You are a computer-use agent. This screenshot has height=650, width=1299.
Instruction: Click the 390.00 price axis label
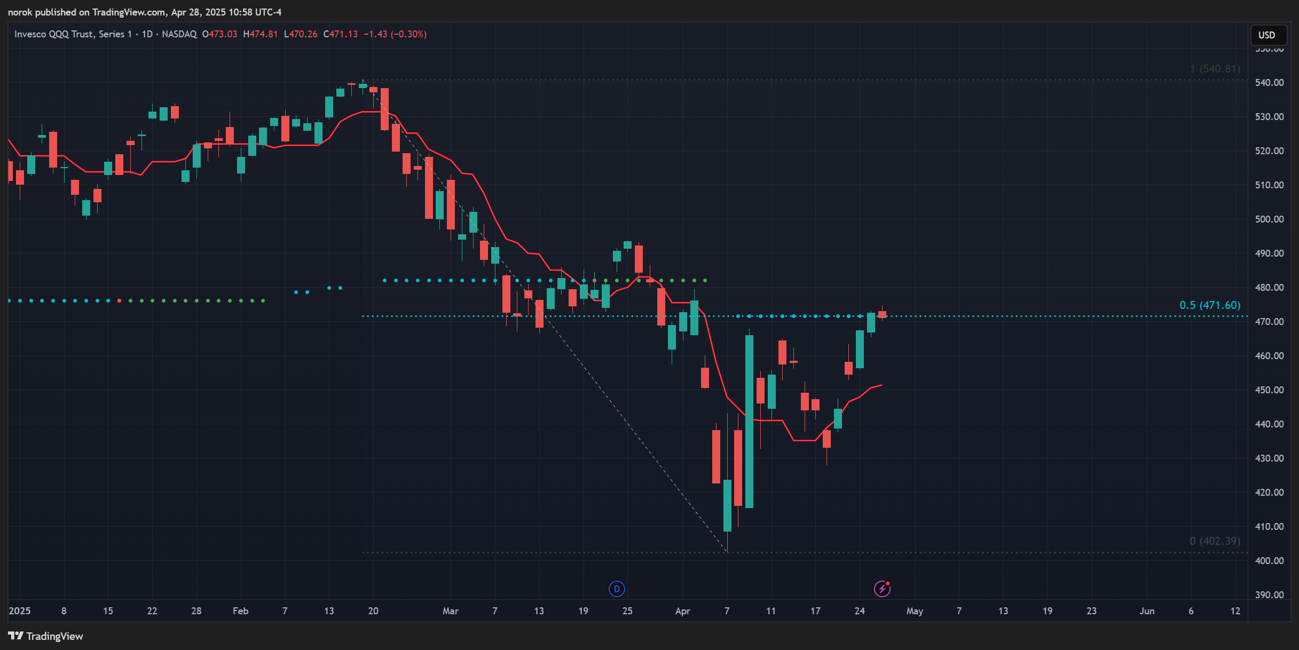pos(1270,595)
